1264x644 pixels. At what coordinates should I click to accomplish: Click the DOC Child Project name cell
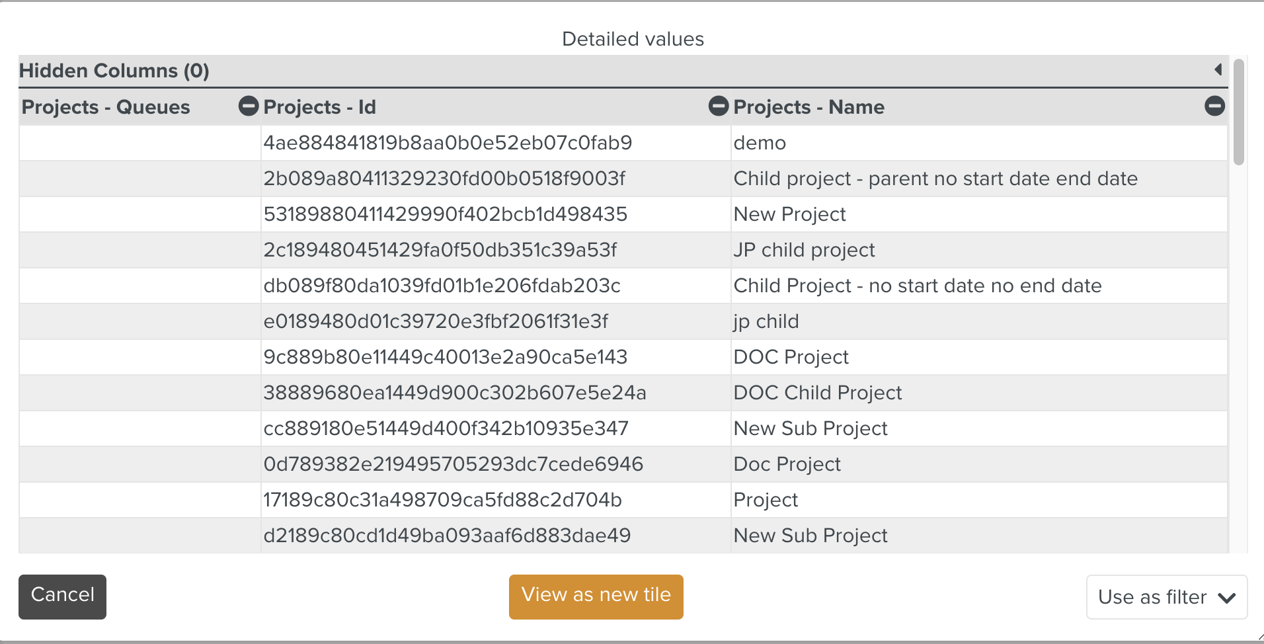pos(817,393)
